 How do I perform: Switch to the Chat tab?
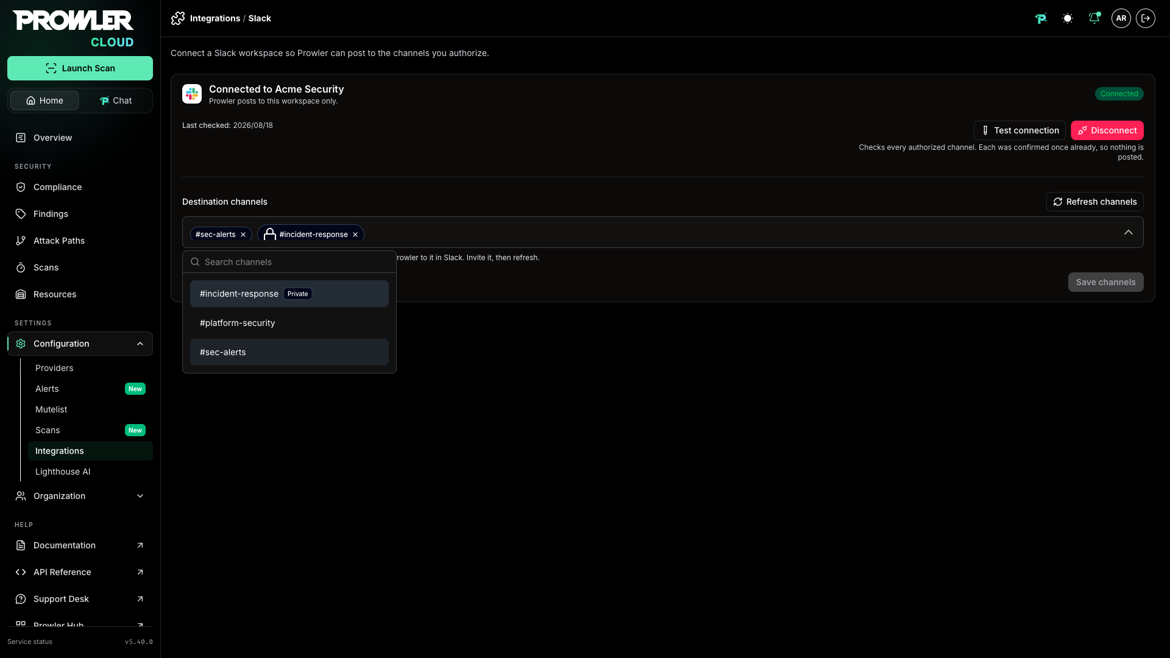pyautogui.click(x=116, y=101)
